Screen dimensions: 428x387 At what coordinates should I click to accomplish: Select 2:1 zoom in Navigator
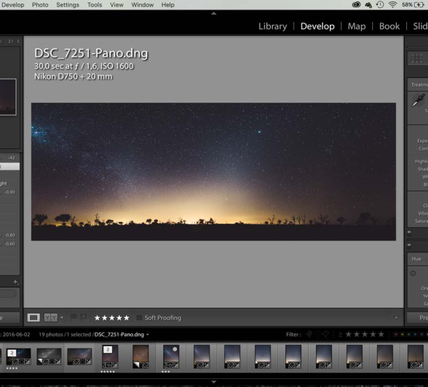click(x=10, y=41)
